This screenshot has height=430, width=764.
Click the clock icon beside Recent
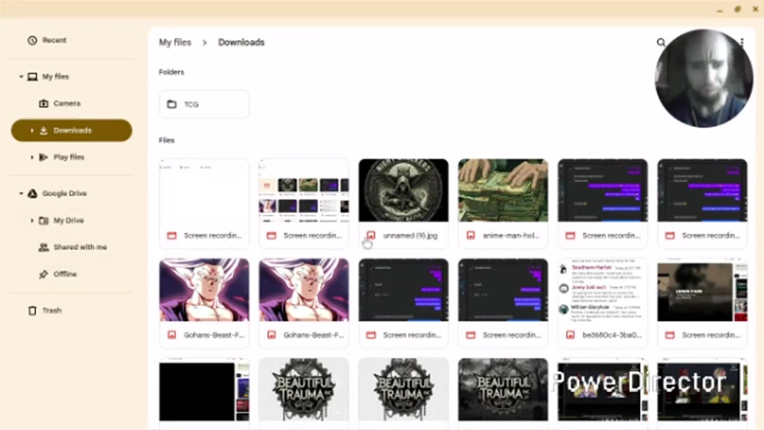32,40
